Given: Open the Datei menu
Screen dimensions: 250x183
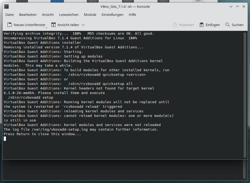Looking at the screenshot, I should (10, 15).
